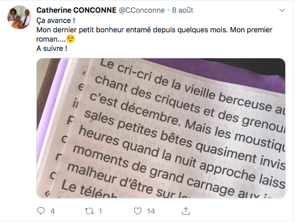Screen dimensions: 295x222
Task: Click the sentence 'Mon dernier petit bonheur entamé'
Action: pyautogui.click(x=94, y=30)
